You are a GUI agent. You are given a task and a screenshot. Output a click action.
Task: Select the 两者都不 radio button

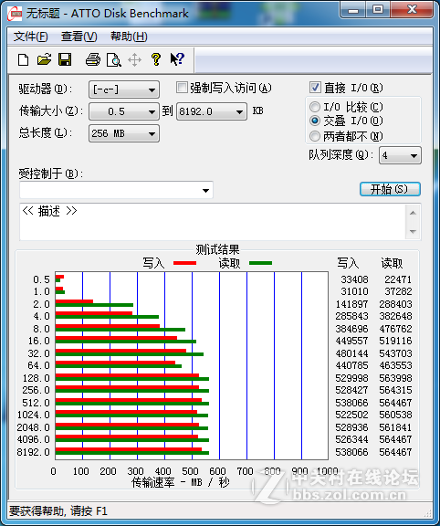[x=315, y=136]
